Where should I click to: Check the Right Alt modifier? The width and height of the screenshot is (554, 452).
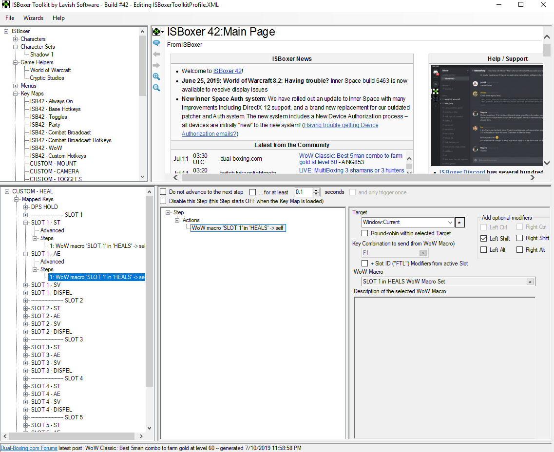pos(520,250)
